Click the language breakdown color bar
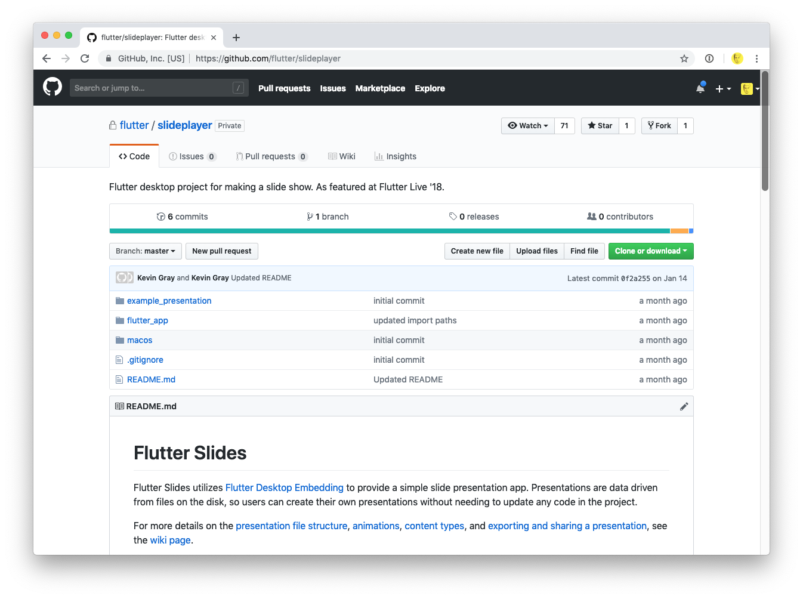The height and width of the screenshot is (599, 803). (x=401, y=231)
